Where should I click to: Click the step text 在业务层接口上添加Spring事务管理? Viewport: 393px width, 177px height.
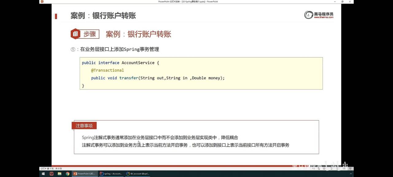pyautogui.click(x=119, y=49)
